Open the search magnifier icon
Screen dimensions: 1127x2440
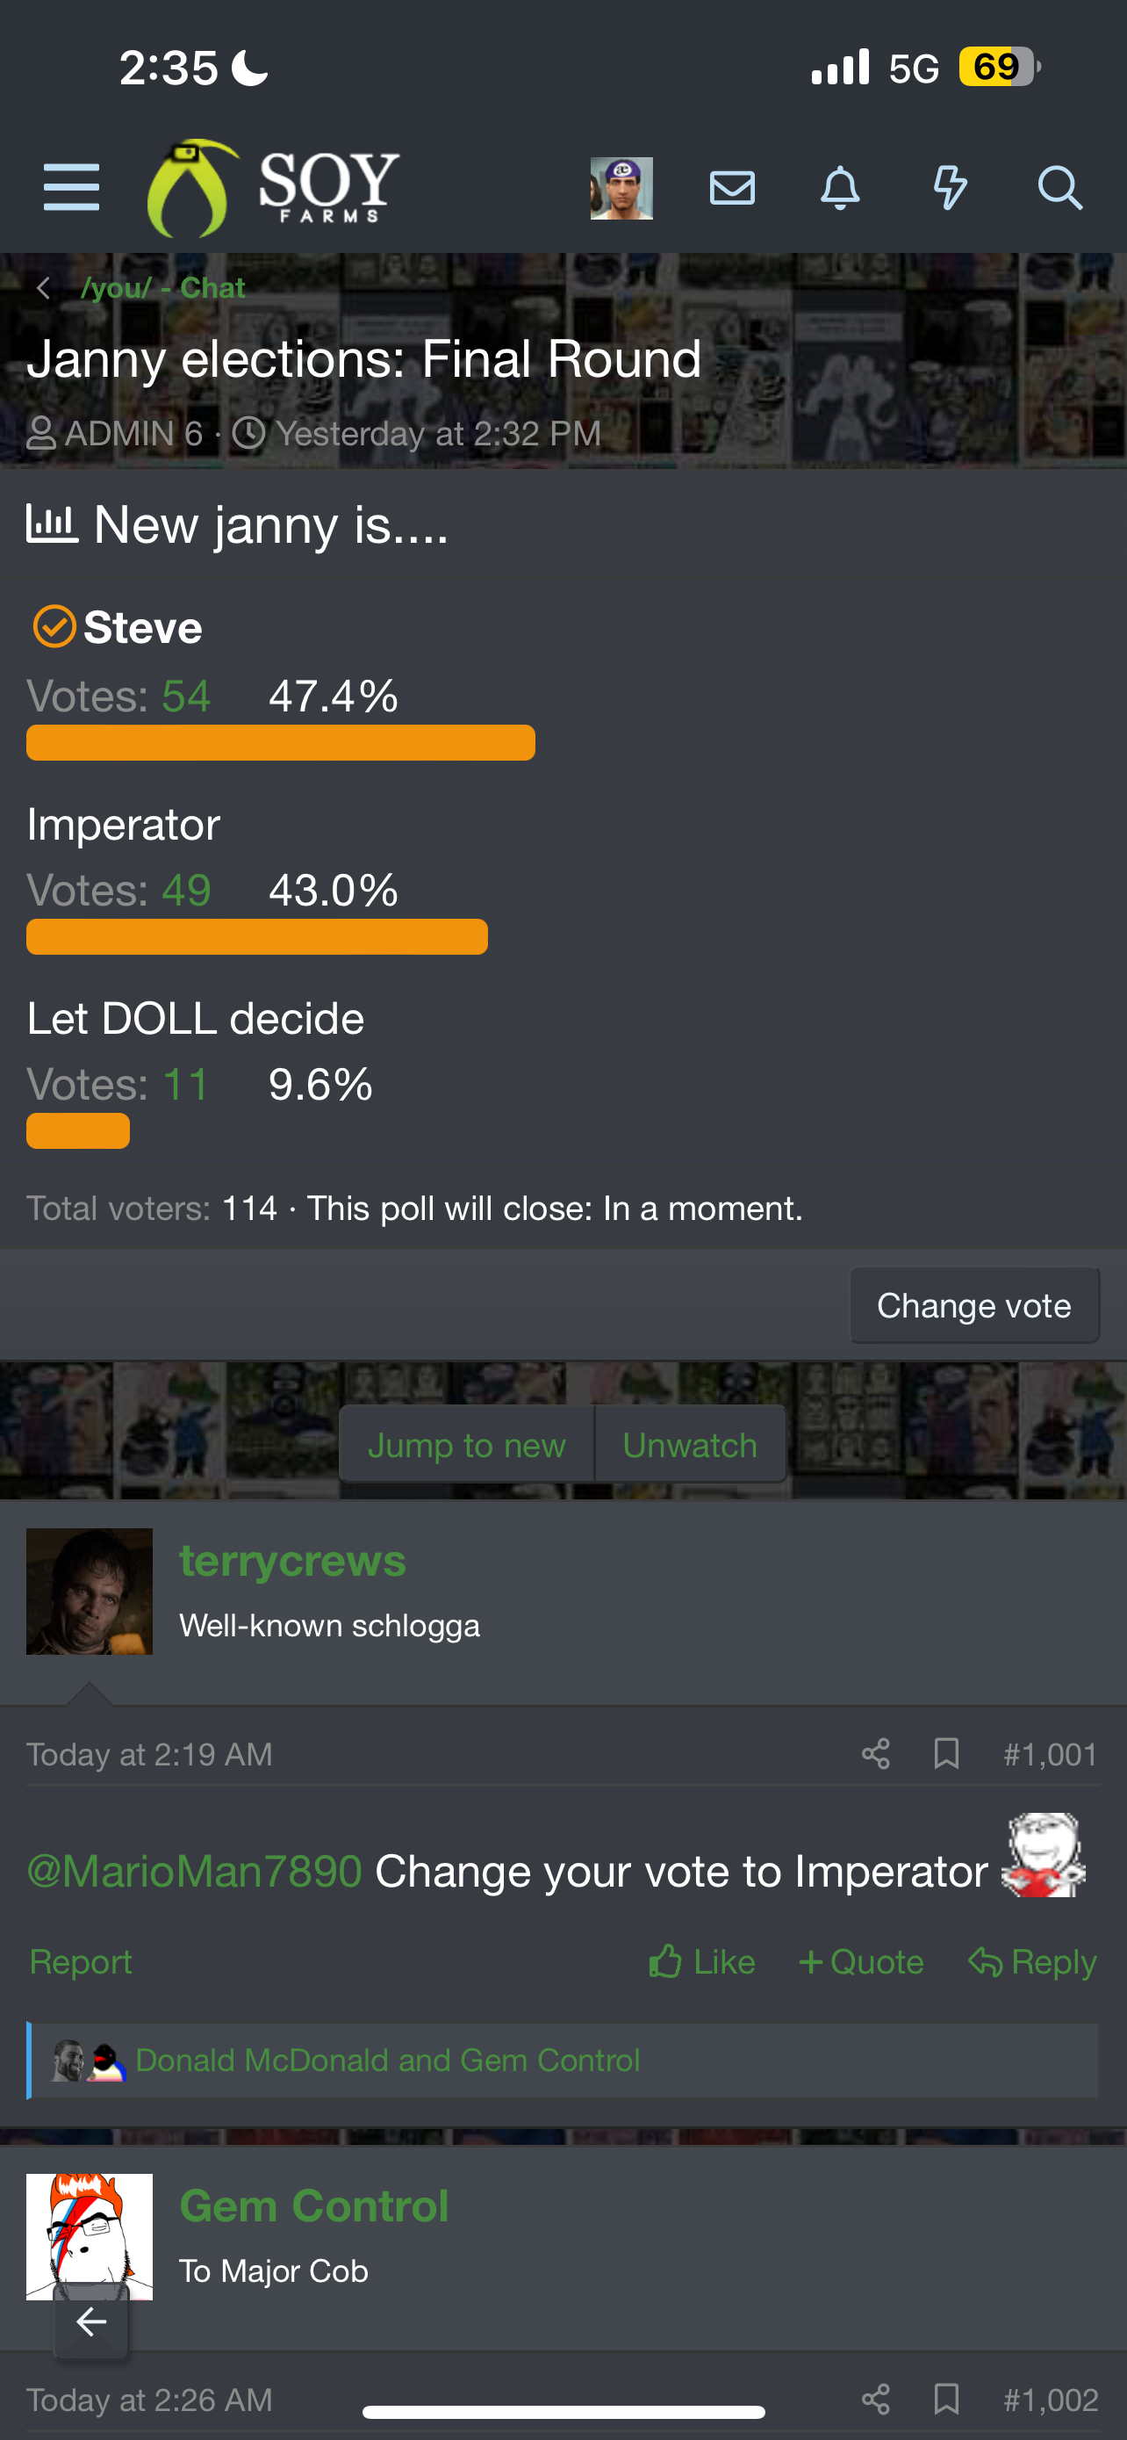coord(1059,188)
